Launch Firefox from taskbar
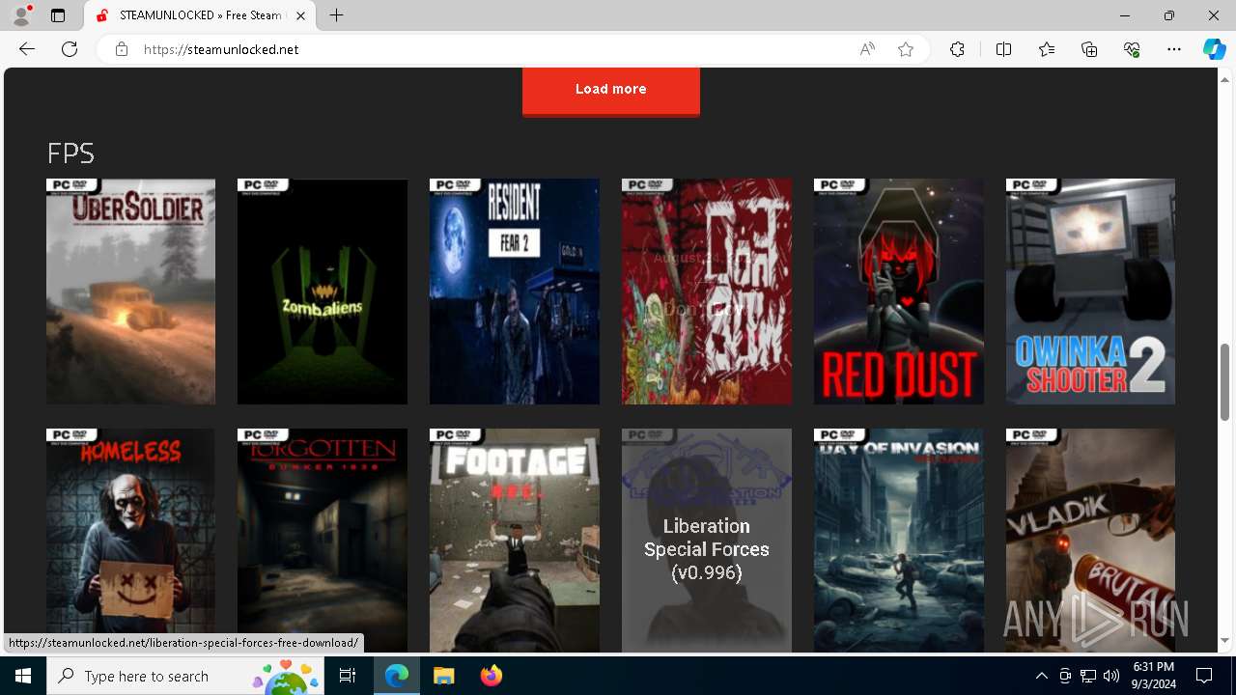The height and width of the screenshot is (695, 1236). point(491,676)
